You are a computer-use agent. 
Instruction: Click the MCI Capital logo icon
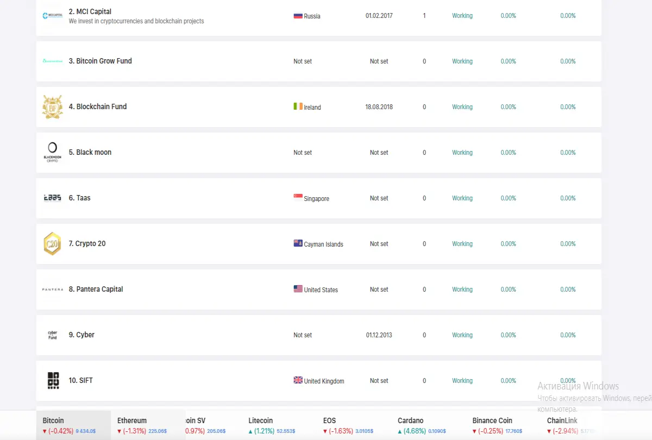tap(53, 16)
